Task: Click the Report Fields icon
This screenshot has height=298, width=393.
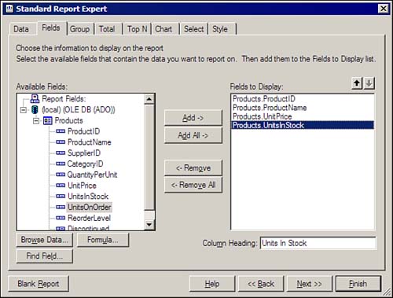Action: [35, 99]
